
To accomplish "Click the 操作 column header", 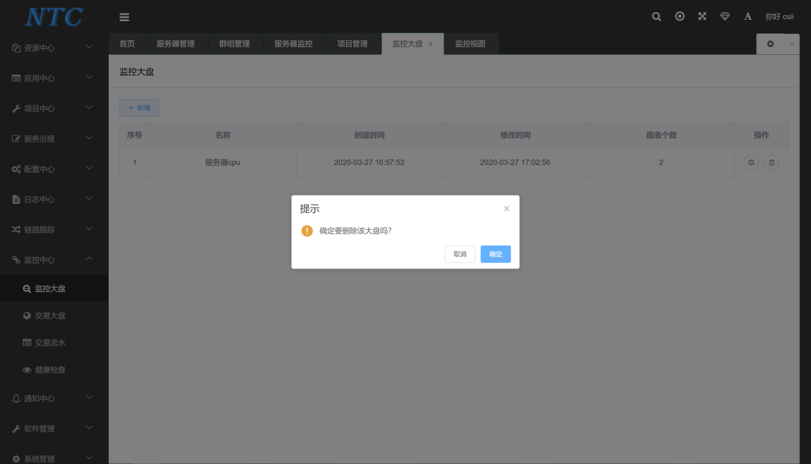I will (761, 135).
